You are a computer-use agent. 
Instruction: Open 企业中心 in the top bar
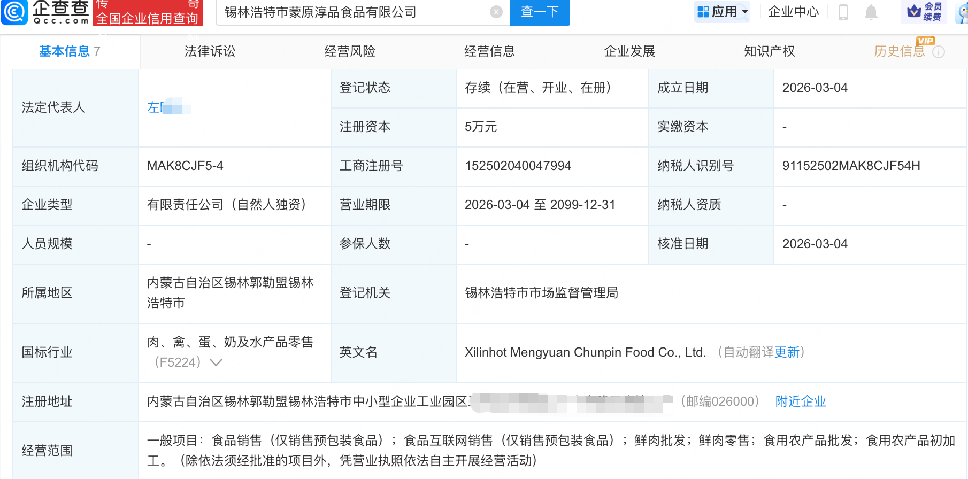click(x=793, y=12)
